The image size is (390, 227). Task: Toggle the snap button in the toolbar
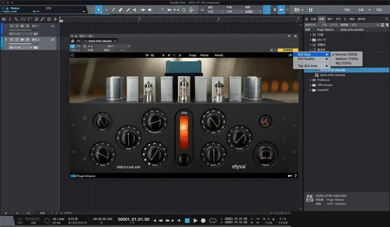(267, 10)
